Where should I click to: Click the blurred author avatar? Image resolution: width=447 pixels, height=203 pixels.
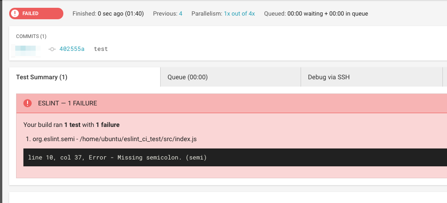26,50
